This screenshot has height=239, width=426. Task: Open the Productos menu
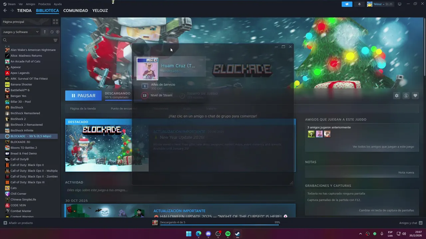click(x=45, y=4)
